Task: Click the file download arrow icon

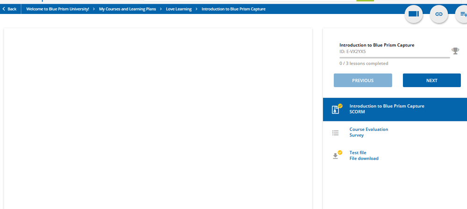Action: (335, 156)
